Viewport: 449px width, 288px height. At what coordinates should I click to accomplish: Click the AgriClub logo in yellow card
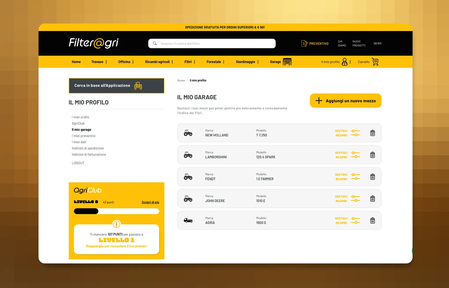pyautogui.click(x=88, y=190)
